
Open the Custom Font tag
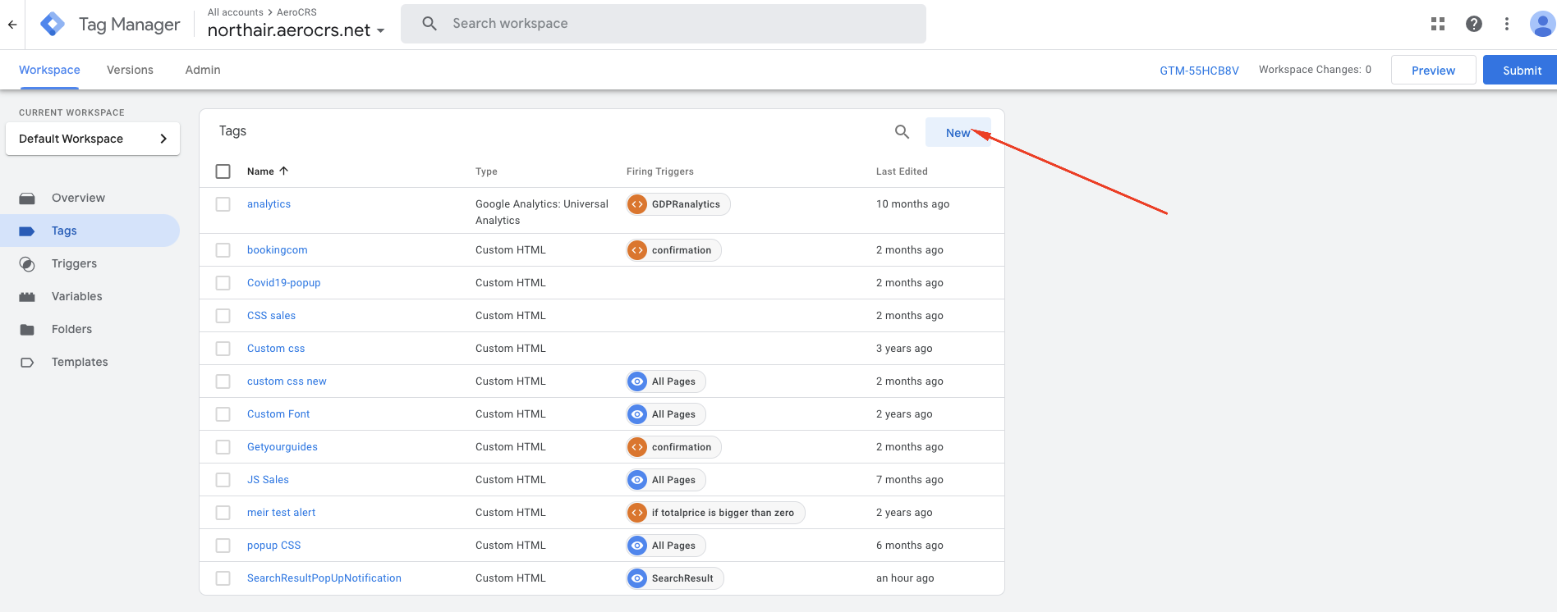(x=278, y=414)
